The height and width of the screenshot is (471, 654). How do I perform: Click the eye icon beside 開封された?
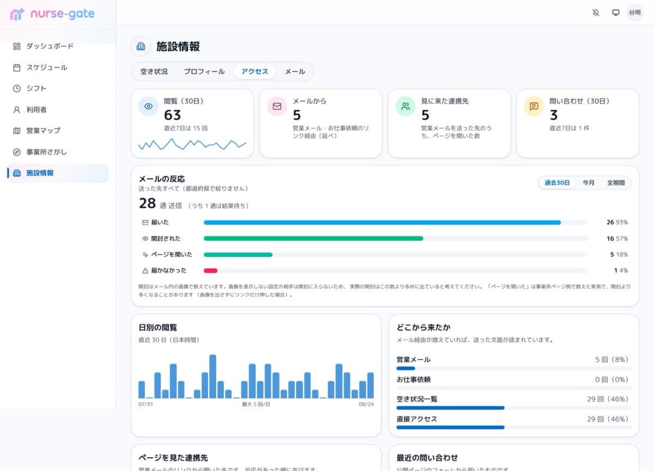[145, 238]
